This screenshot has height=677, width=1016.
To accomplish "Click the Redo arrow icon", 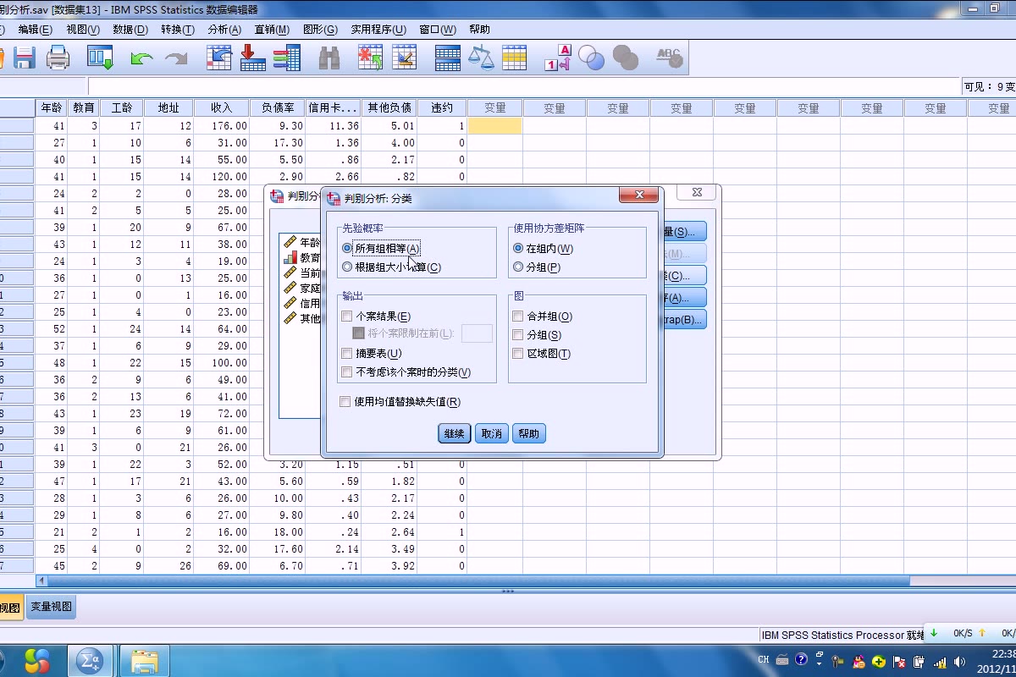I will point(175,58).
